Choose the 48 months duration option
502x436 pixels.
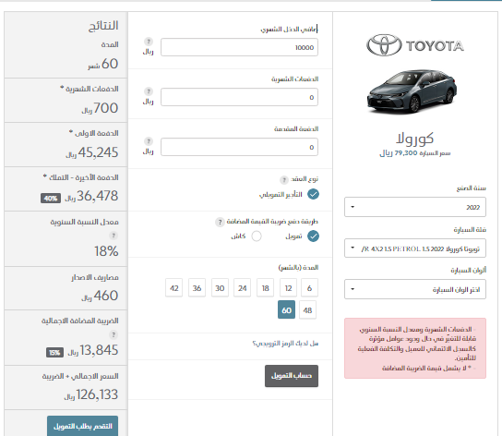click(307, 310)
